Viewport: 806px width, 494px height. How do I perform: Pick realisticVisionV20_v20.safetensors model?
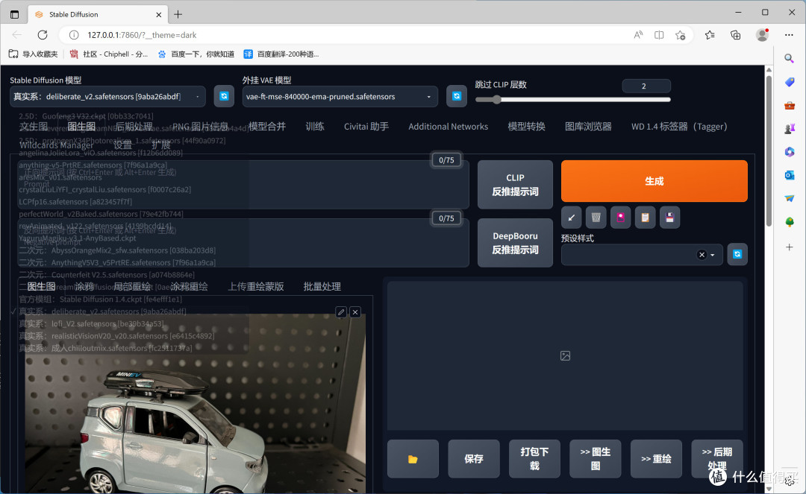pos(116,336)
